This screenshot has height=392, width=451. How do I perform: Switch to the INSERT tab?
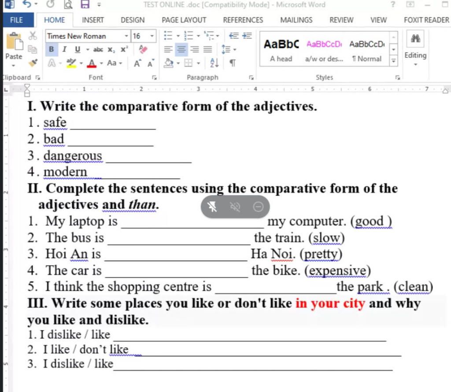92,20
